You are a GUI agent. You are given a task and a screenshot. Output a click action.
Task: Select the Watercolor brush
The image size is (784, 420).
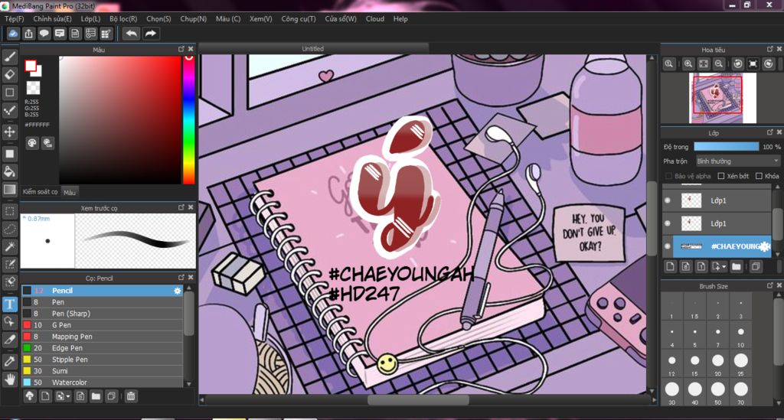[x=103, y=383]
